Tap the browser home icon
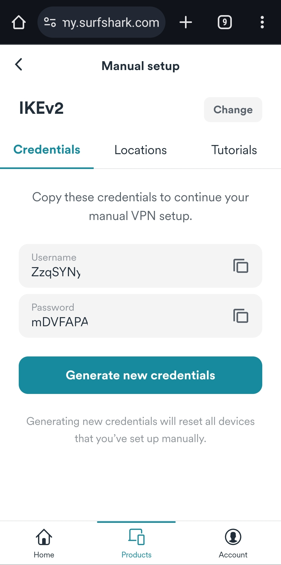 click(x=19, y=22)
